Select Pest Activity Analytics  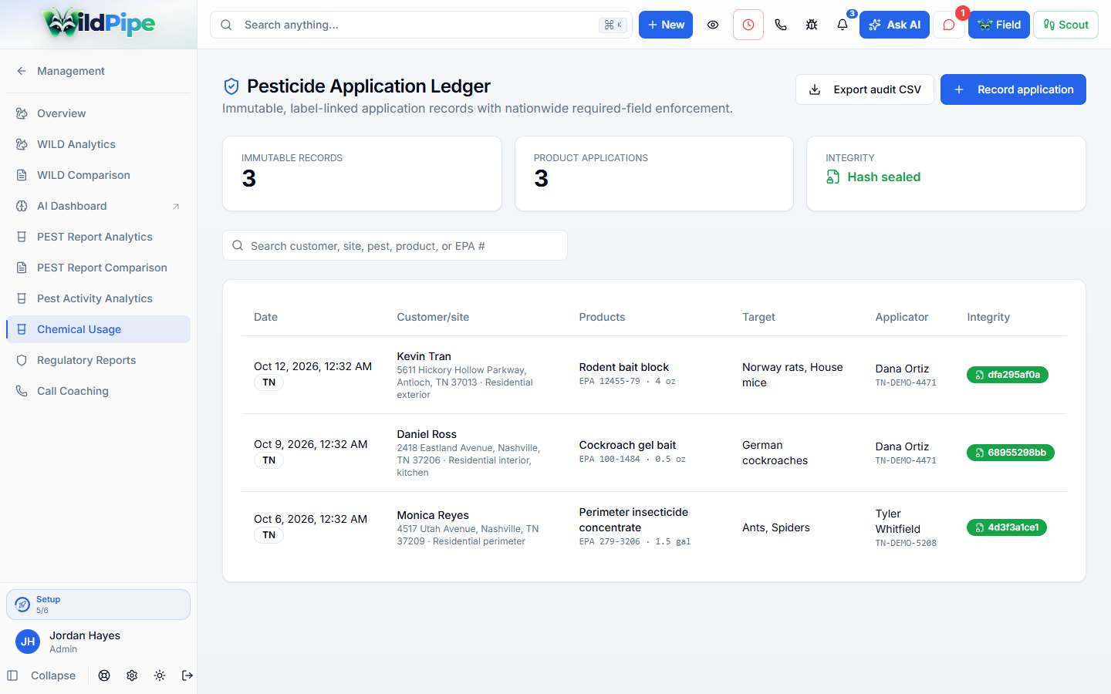click(98, 298)
